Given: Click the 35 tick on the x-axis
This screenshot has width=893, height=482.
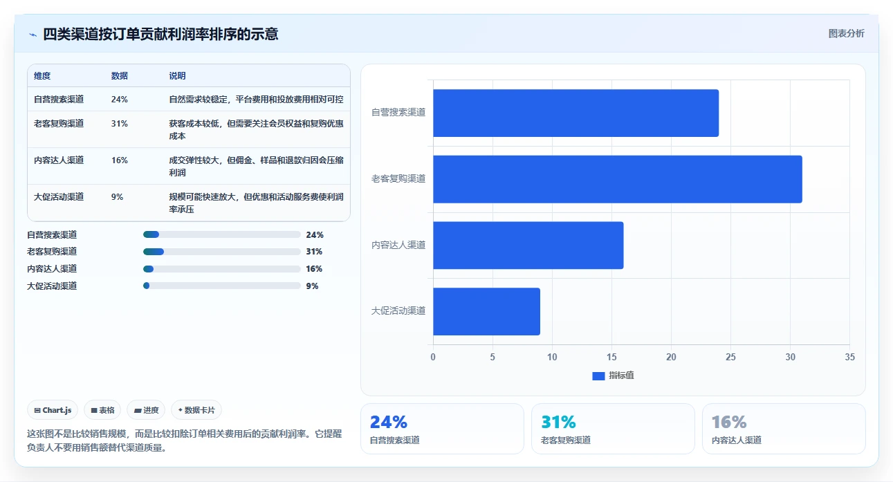Looking at the screenshot, I should click(x=850, y=358).
